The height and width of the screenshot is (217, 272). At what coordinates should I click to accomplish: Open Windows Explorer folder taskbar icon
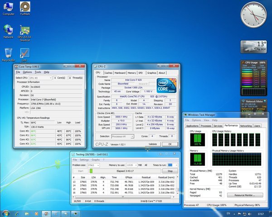point(27,214)
